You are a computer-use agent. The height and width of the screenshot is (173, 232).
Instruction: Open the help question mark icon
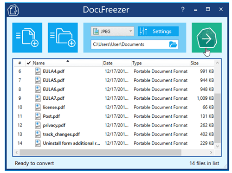pyautogui.click(x=183, y=9)
